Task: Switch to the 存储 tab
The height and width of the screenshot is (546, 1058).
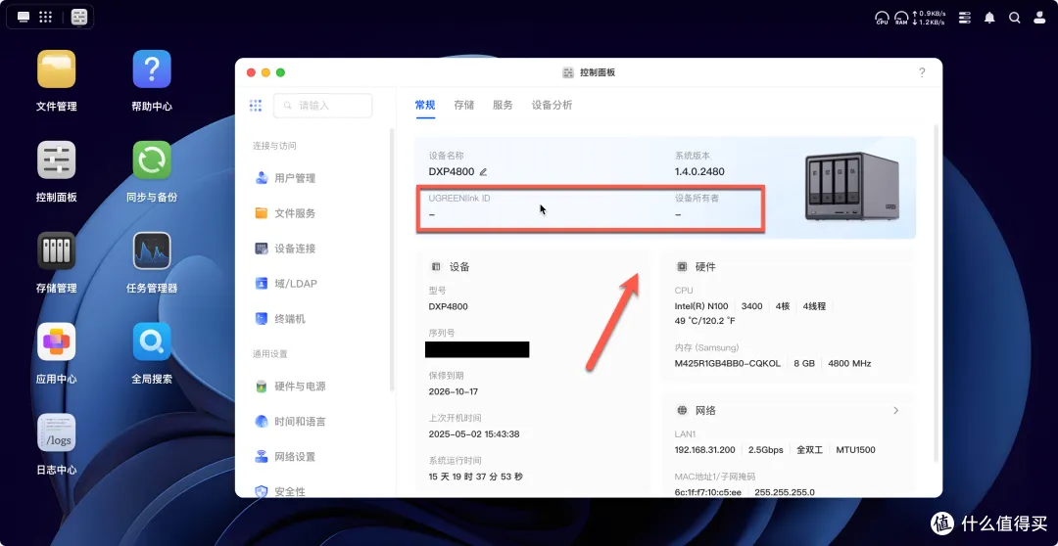Action: pyautogui.click(x=463, y=105)
